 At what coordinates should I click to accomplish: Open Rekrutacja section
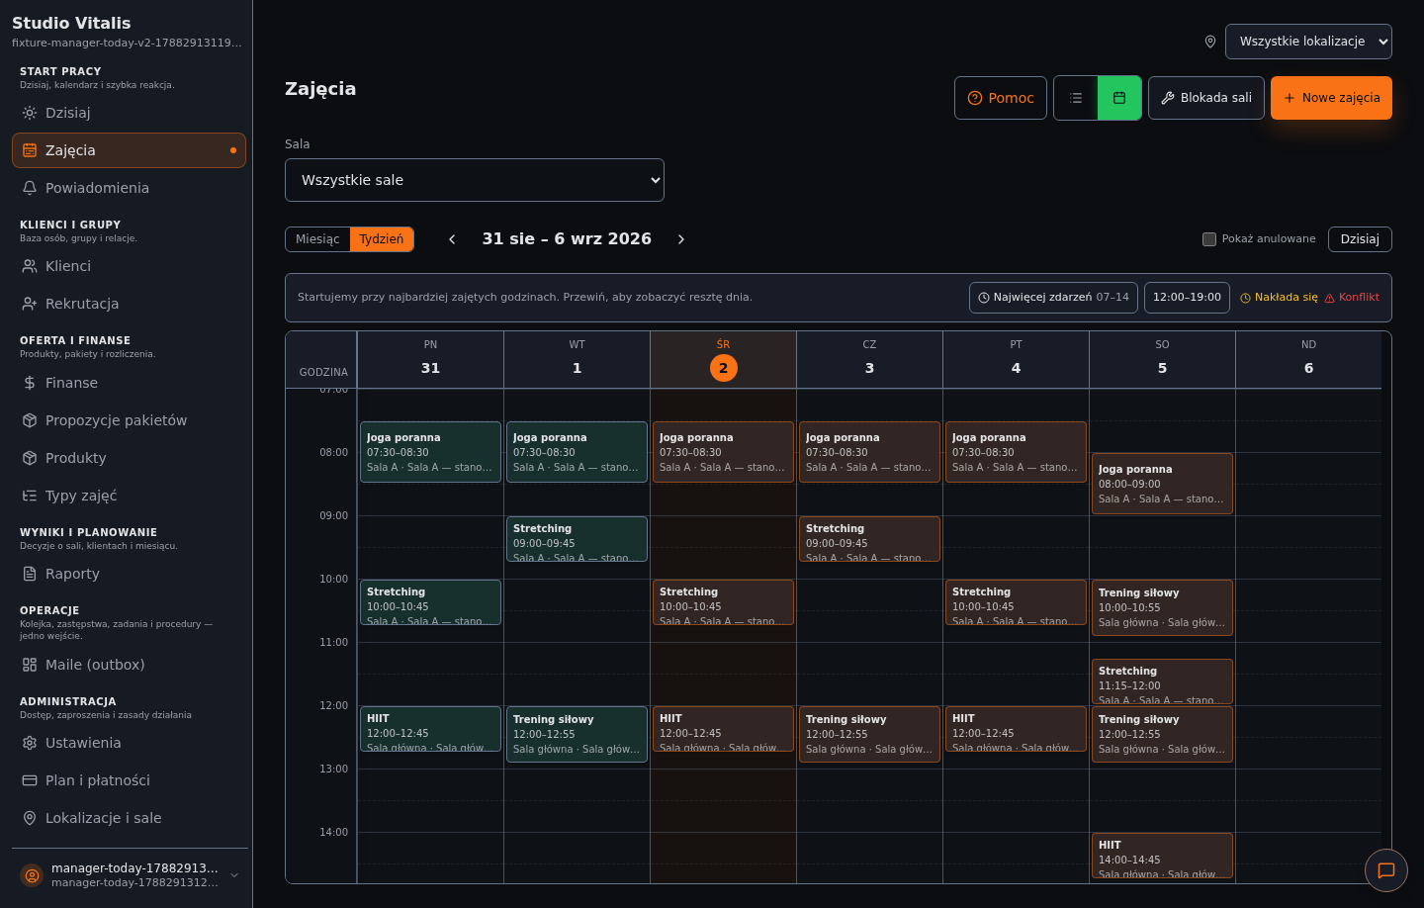[129, 304]
